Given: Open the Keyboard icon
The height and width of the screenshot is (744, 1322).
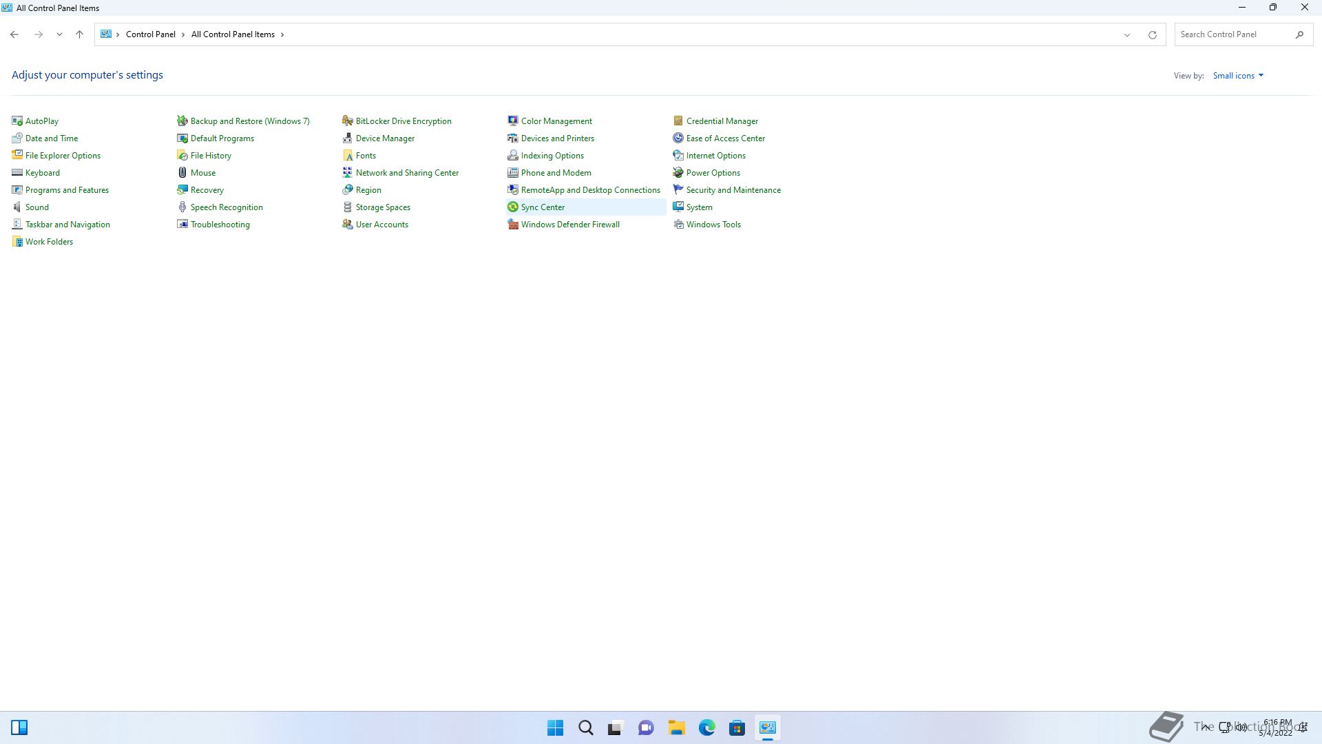Looking at the screenshot, I should [x=17, y=172].
